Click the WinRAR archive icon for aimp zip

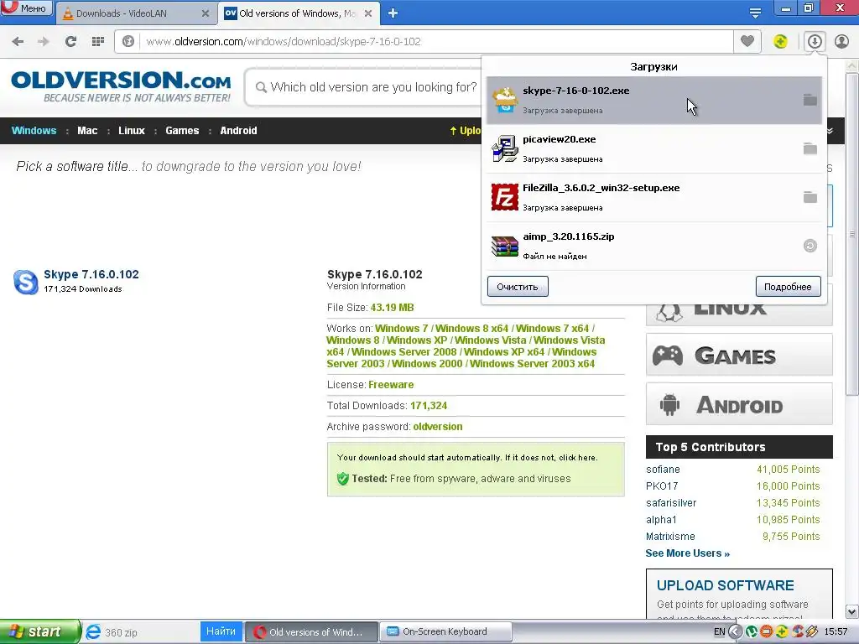504,246
